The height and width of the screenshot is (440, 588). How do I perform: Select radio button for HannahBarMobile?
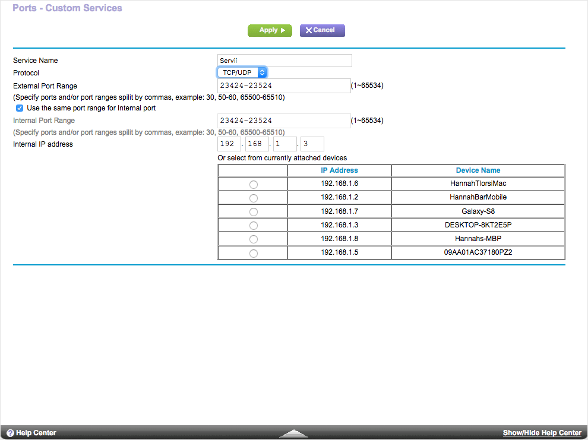[x=254, y=198]
